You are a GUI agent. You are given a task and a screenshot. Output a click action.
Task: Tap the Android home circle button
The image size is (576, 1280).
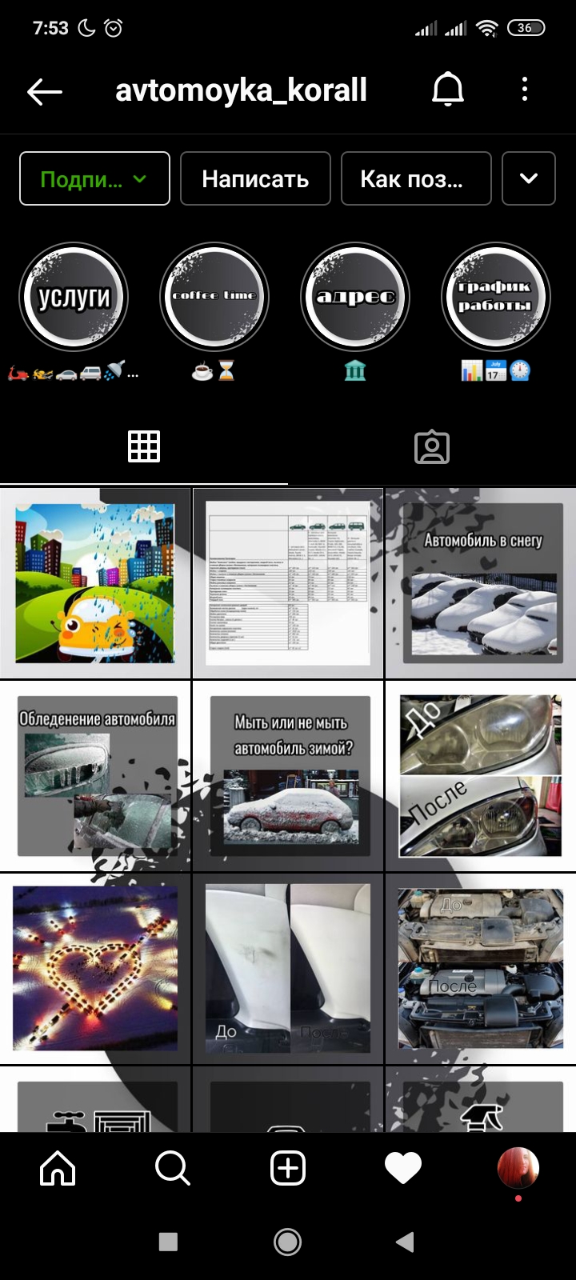pos(288,1242)
